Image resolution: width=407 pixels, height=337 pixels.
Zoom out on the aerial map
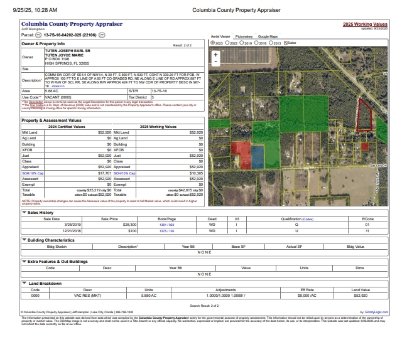tap(216, 63)
